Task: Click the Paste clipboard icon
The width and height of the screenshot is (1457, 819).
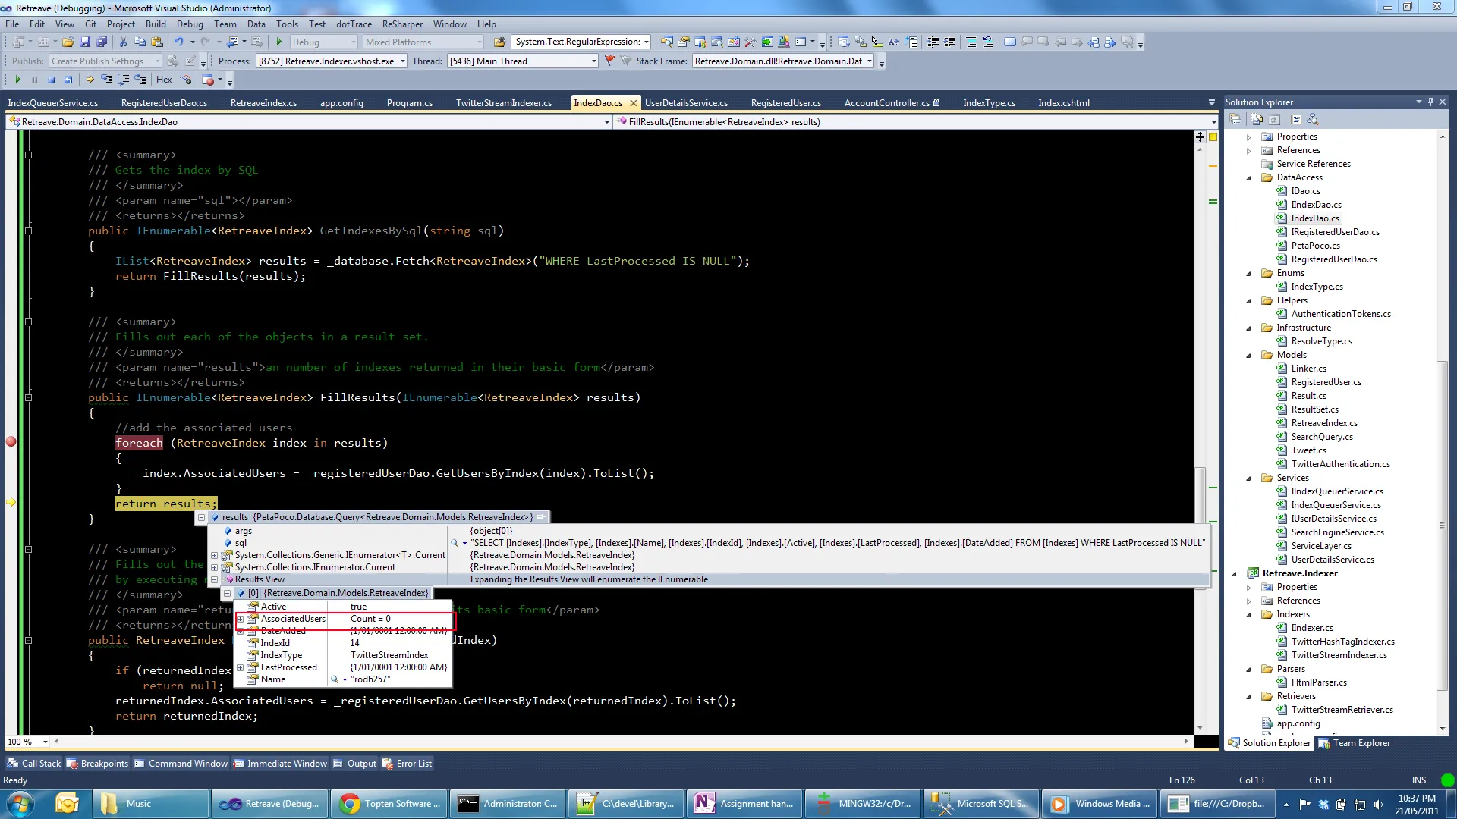Action: (x=156, y=42)
